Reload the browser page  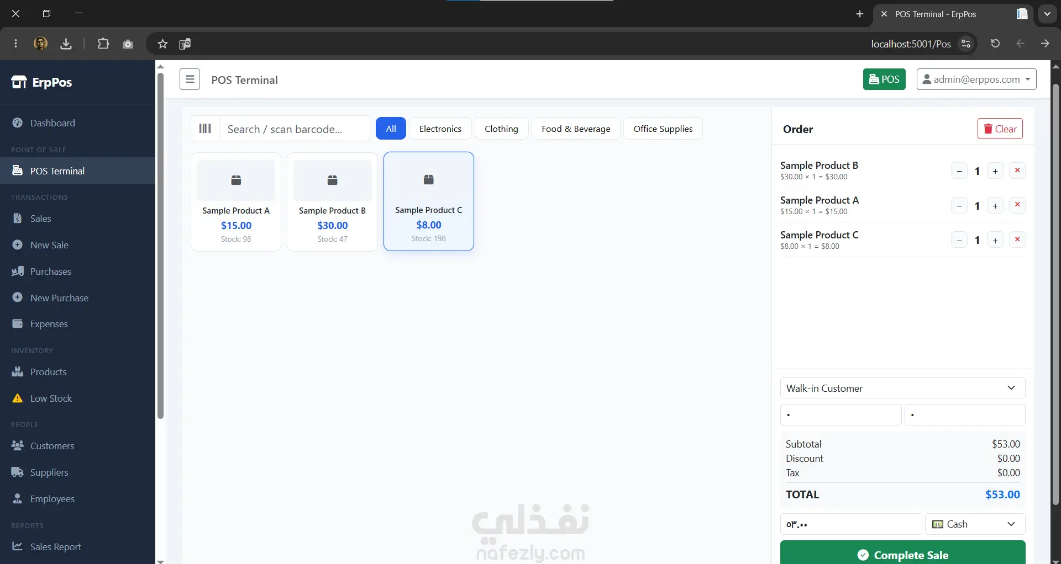pyautogui.click(x=995, y=44)
